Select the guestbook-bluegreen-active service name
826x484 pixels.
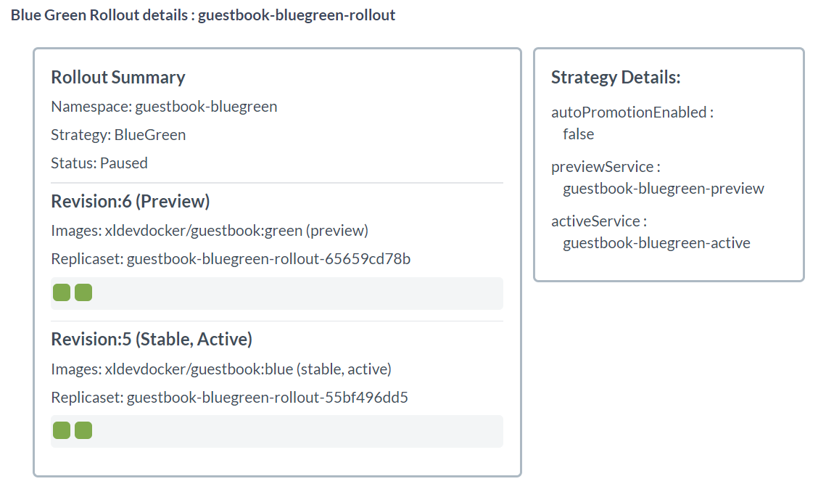(x=656, y=243)
